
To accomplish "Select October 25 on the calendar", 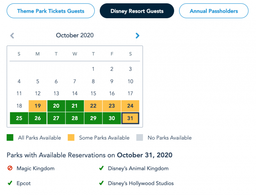I will [19, 118].
